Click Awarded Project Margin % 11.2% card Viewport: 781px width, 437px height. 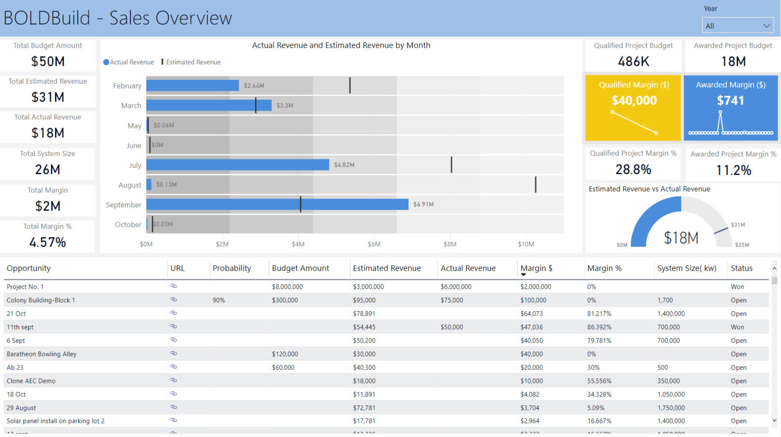pos(733,164)
